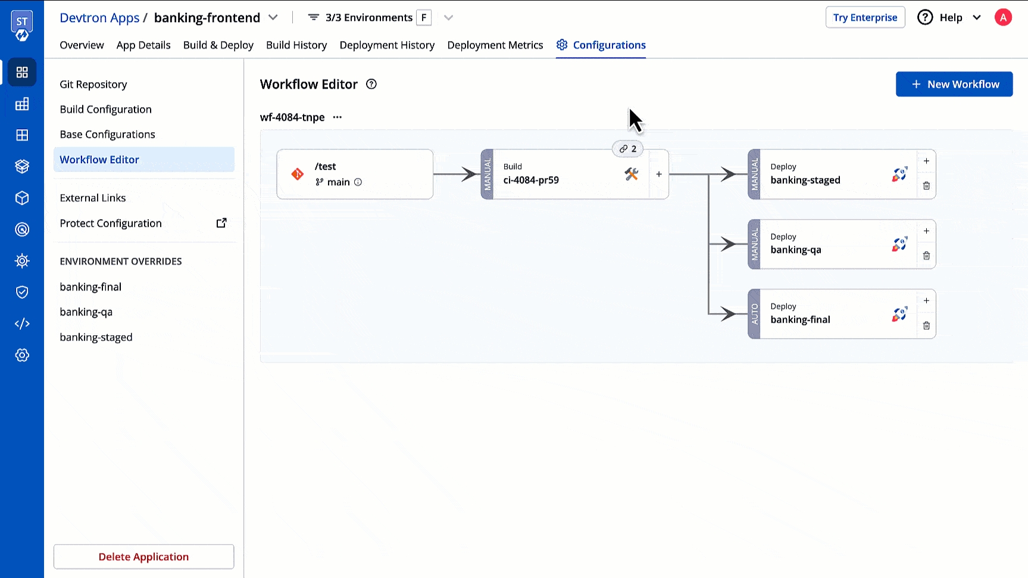Click the hammer-wrench icon on Build node

[631, 174]
